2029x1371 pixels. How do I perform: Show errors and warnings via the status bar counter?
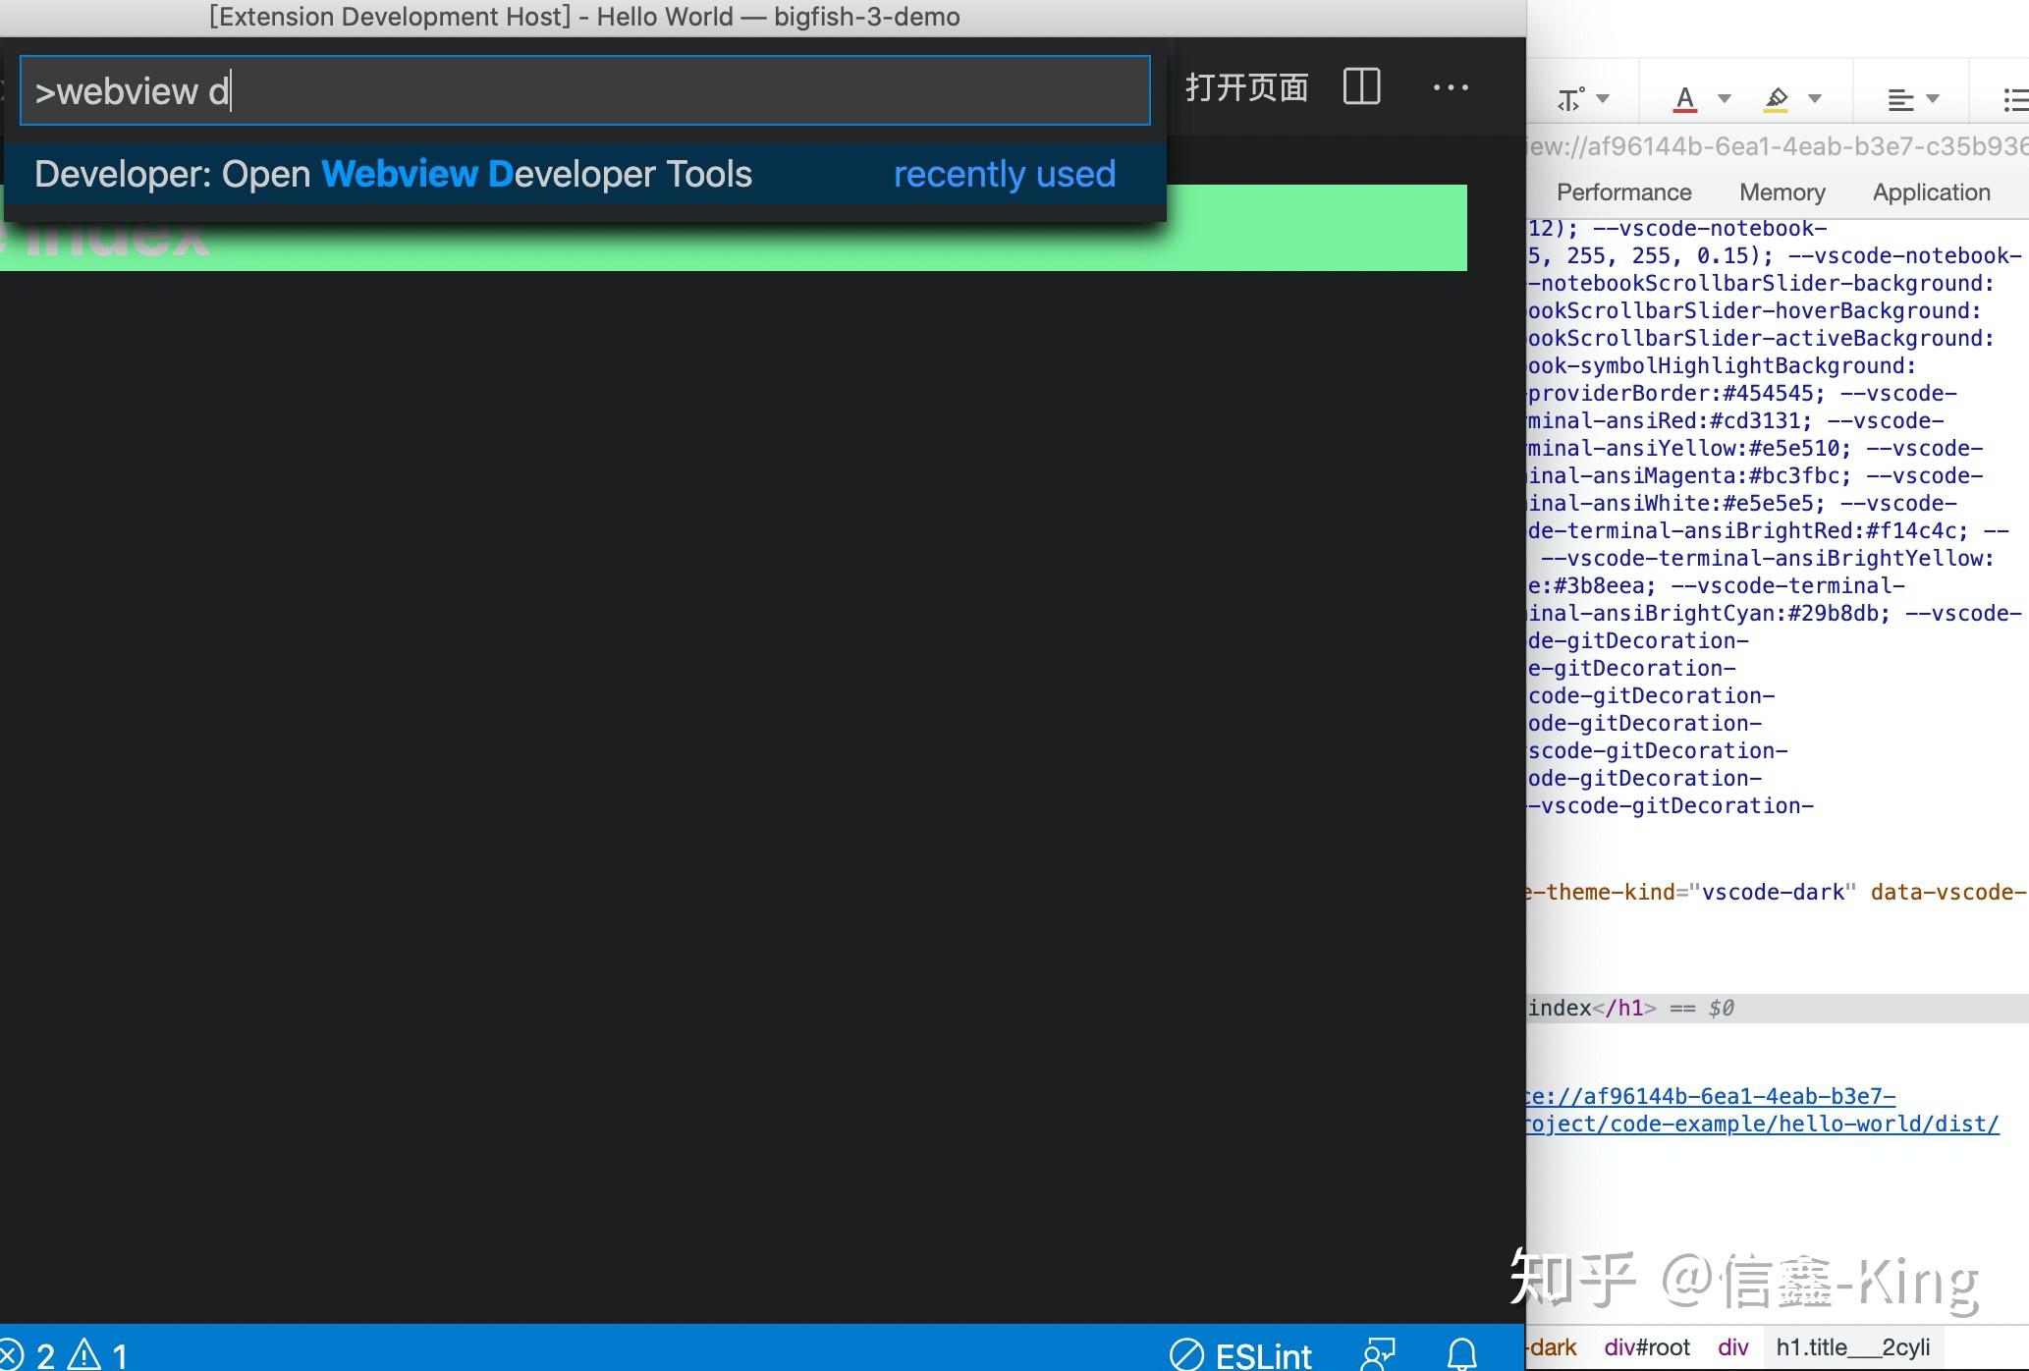64,1354
